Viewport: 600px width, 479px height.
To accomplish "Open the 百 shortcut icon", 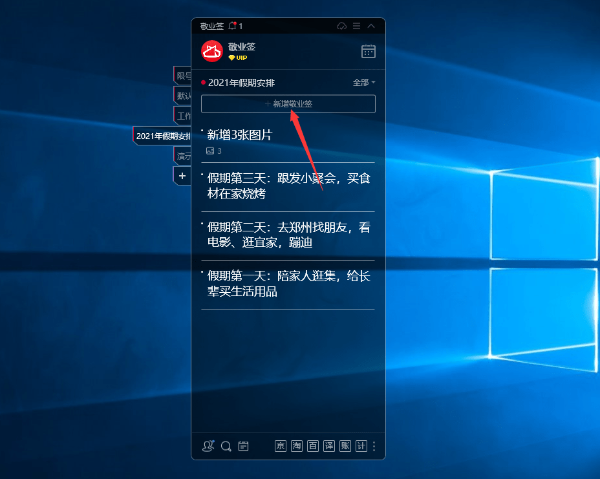I will 313,446.
